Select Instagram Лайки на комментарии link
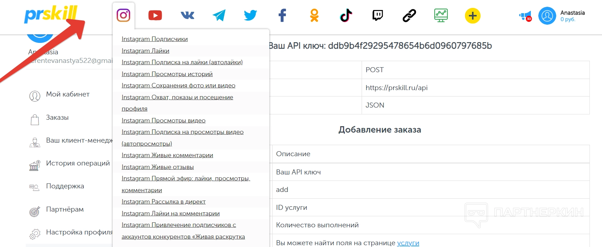Screen dimensions: 602x247 (171, 213)
